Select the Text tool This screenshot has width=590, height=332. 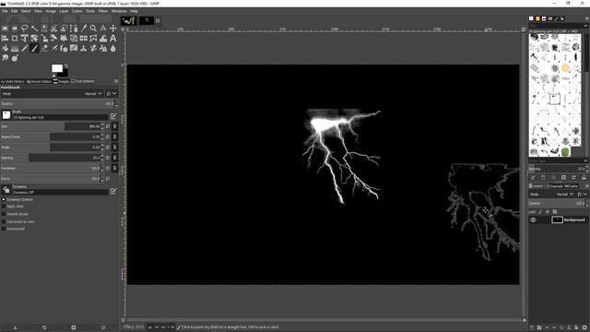pos(112,39)
